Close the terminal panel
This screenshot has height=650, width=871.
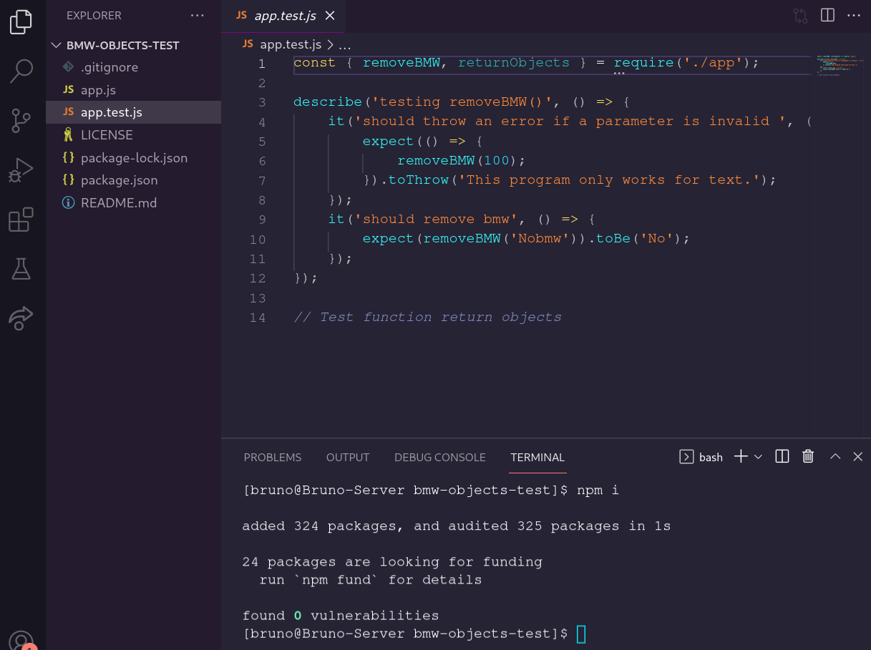857,456
